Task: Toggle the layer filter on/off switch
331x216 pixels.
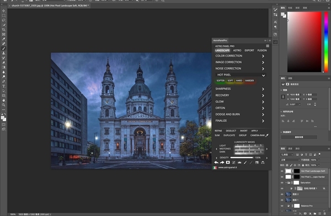Action: coord(319,154)
